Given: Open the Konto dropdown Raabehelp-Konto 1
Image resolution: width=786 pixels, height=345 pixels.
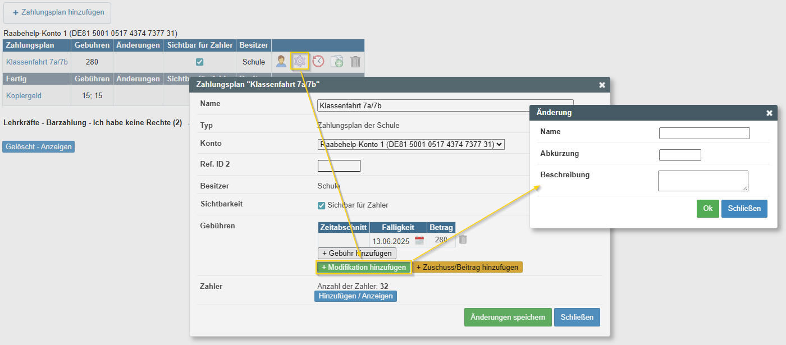Looking at the screenshot, I should point(411,144).
